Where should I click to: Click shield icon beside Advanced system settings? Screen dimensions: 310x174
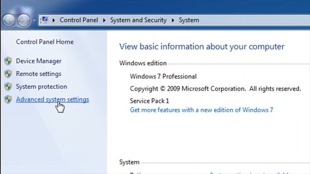pyautogui.click(x=8, y=100)
